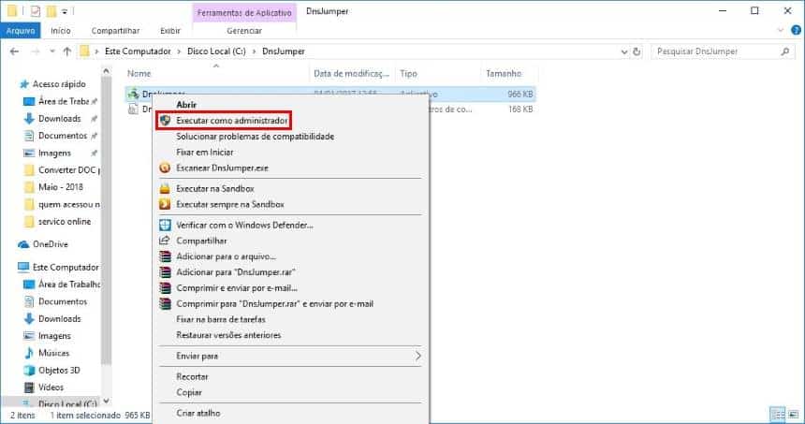Viewport: 805px width, 424px height.
Task: Click the Windows Defender shield icon
Action: 165,225
